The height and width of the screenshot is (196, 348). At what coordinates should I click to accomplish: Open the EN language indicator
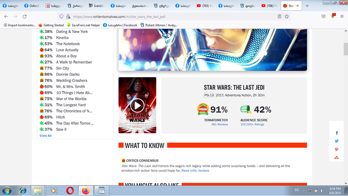[x=297, y=190]
